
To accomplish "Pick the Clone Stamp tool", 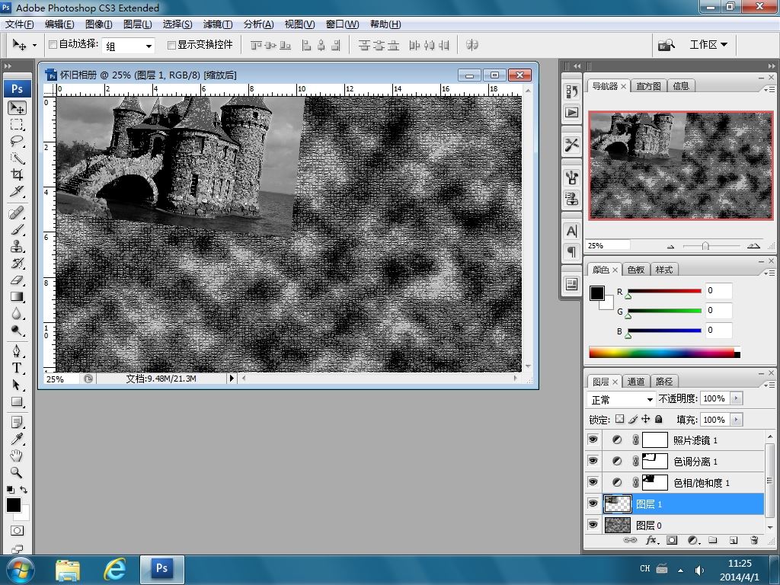I will (17, 247).
